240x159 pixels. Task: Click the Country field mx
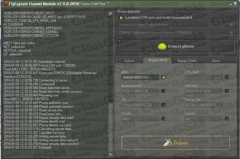click(x=204, y=119)
